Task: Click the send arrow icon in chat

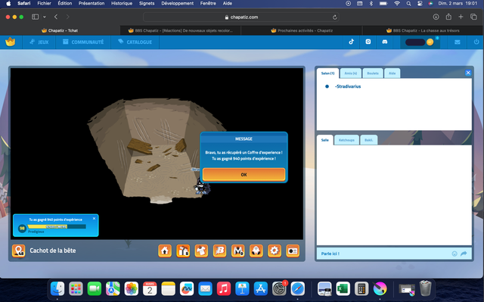Action: 464,254
